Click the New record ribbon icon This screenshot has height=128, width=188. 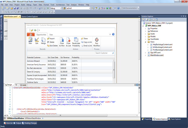pyautogui.click(x=30, y=40)
